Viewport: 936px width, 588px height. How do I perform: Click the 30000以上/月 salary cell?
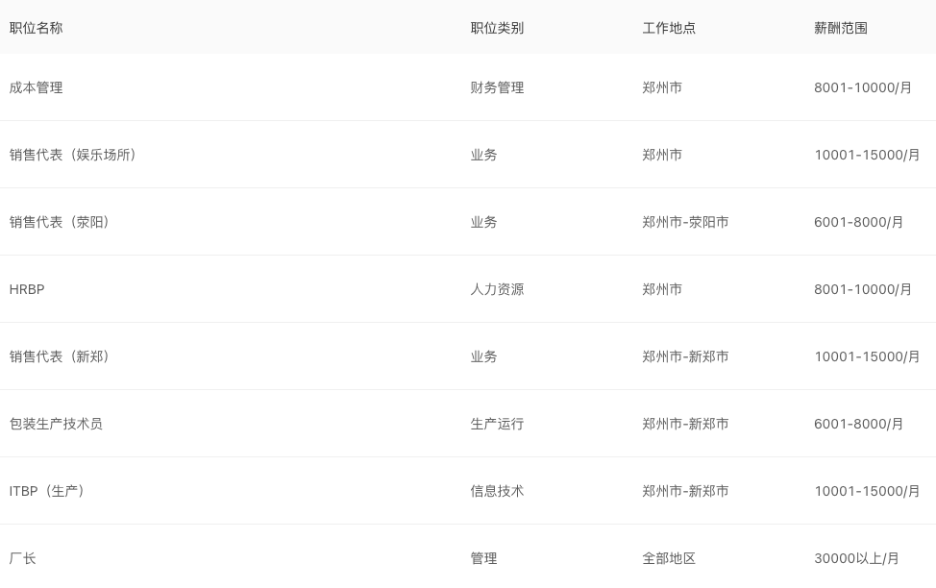(856, 558)
